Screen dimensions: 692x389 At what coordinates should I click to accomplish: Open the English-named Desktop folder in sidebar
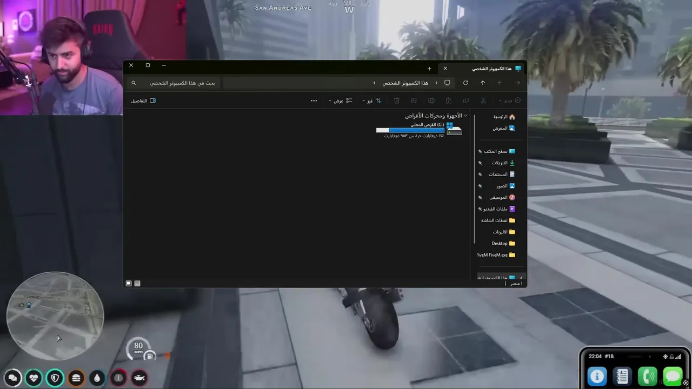pos(503,243)
